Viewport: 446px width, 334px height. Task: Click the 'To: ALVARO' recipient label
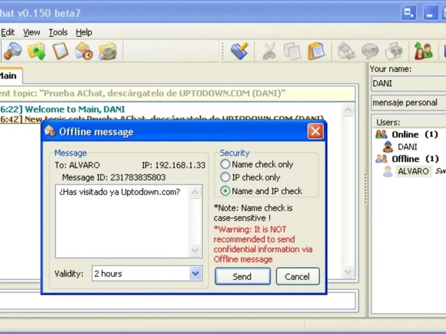coord(77,165)
